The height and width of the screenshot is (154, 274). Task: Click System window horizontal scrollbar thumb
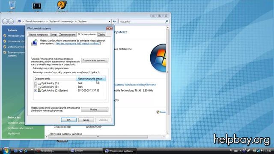98,137
